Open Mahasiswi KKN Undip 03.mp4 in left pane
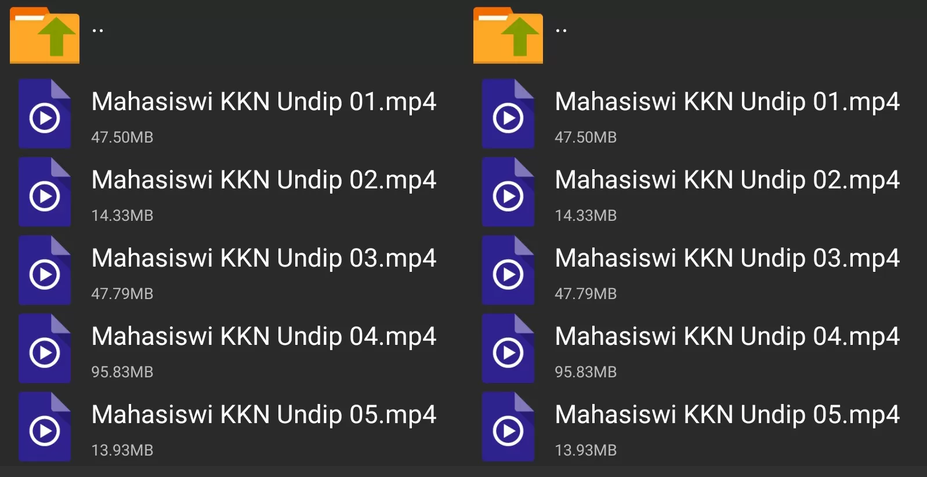 pyautogui.click(x=232, y=270)
